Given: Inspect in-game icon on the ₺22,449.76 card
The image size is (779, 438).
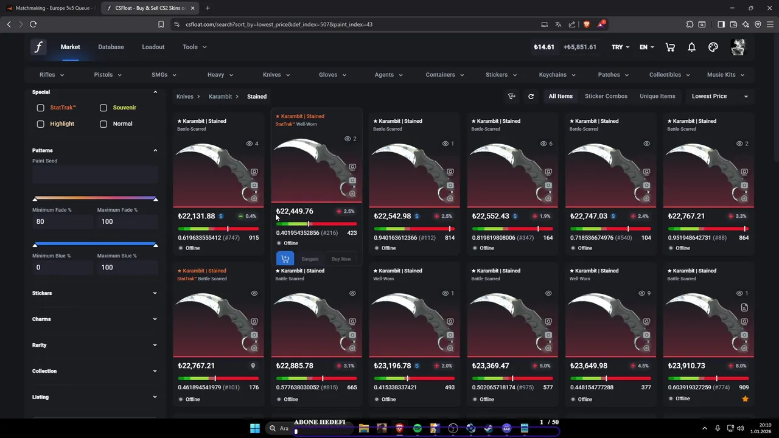Looking at the screenshot, I should click(x=352, y=167).
